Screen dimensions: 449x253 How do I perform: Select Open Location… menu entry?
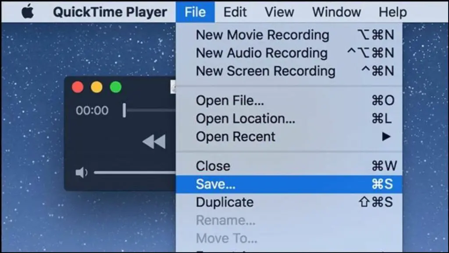point(289,118)
